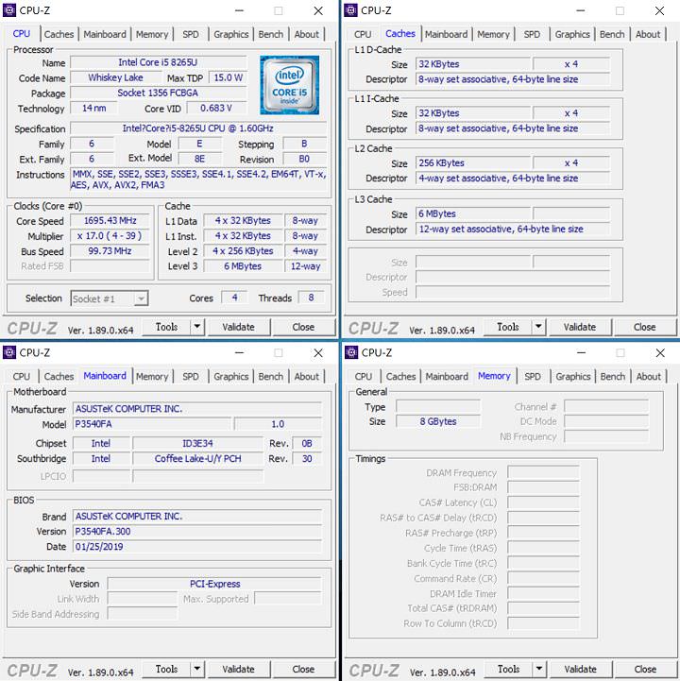Click the Southbridge value Coffee Lake-U/Y PCH

(198, 459)
